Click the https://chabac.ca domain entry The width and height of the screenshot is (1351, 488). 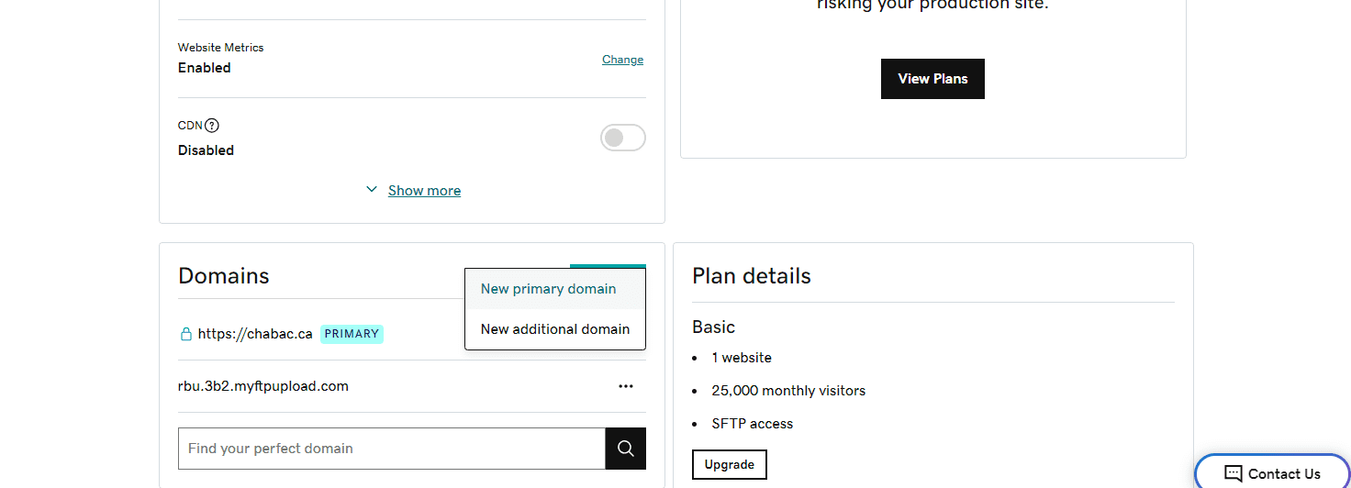pyautogui.click(x=255, y=334)
